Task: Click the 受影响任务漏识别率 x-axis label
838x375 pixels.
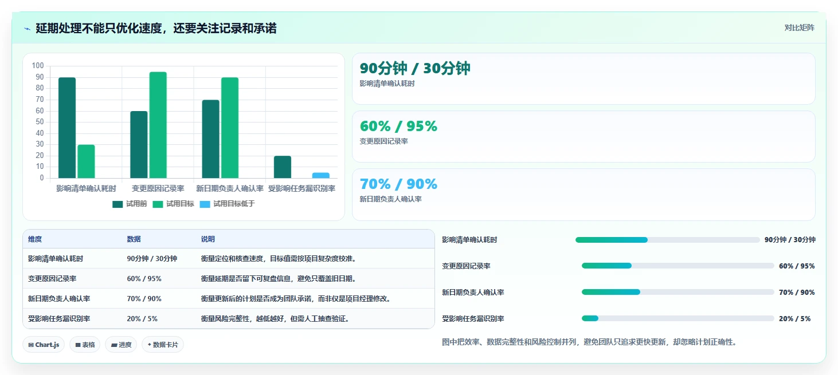Action: [x=301, y=188]
